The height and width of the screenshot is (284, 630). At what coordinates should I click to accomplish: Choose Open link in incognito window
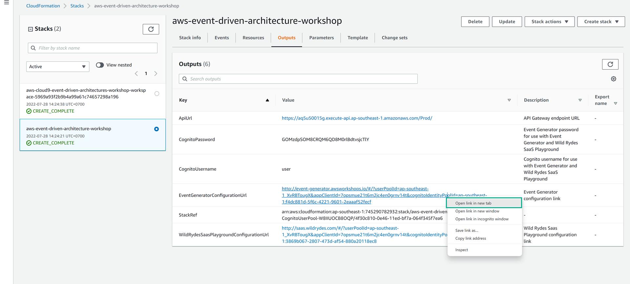pyautogui.click(x=484, y=219)
